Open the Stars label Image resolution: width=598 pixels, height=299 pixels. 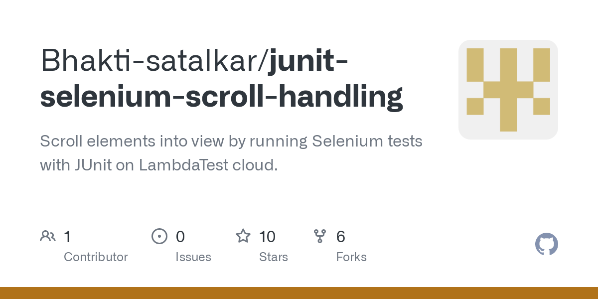coord(274,257)
